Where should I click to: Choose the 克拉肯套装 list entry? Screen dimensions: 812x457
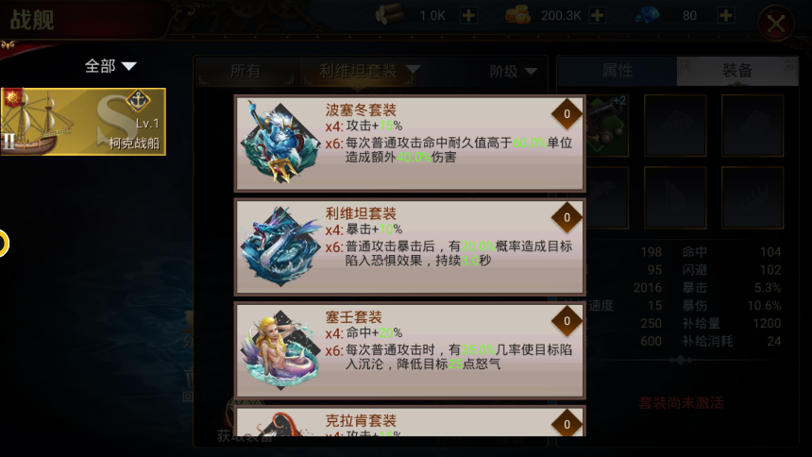coord(410,421)
